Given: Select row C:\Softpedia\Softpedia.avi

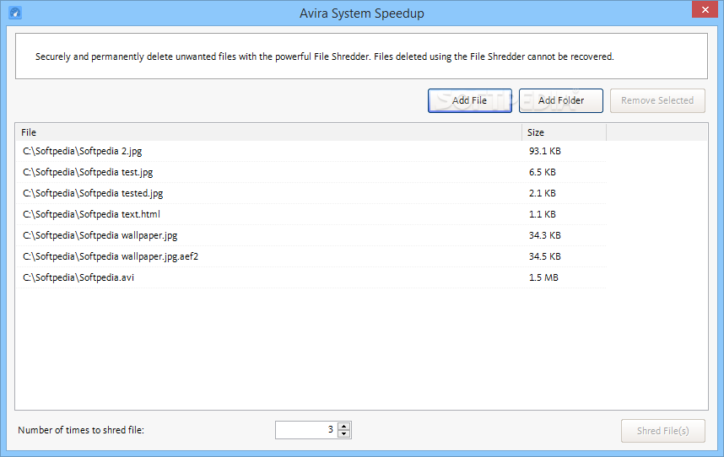Looking at the screenshot, I should point(311,277).
